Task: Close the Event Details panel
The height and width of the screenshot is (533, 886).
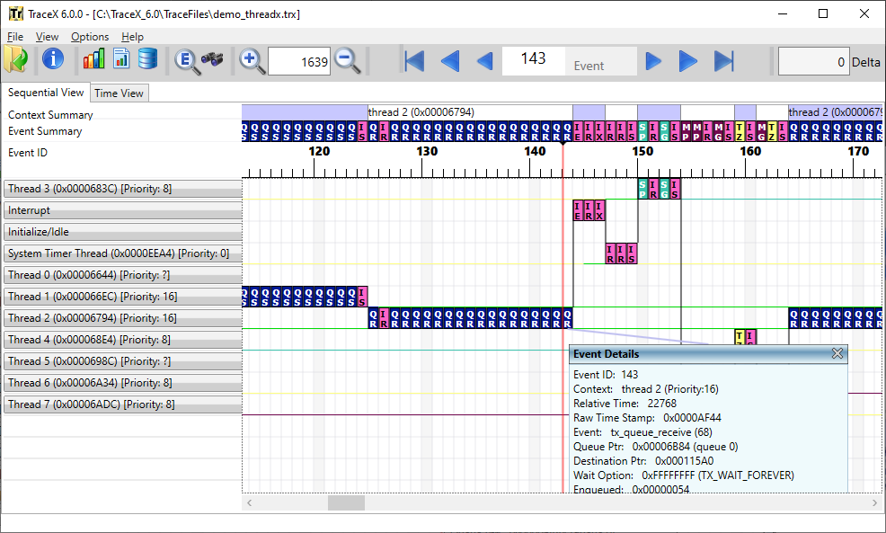Action: point(837,353)
